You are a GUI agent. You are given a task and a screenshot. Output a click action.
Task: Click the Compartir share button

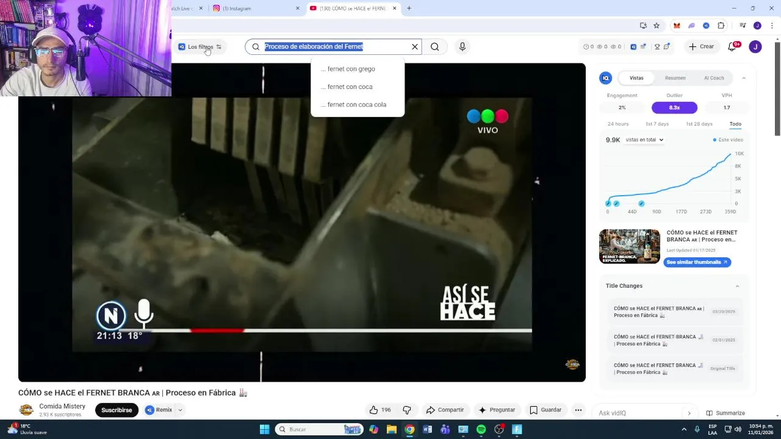445,410
